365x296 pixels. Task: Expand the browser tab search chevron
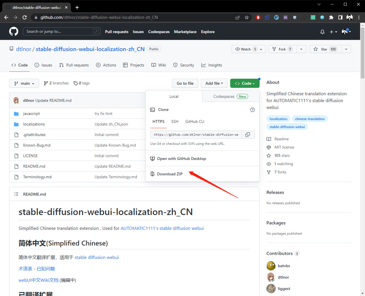point(319,4)
